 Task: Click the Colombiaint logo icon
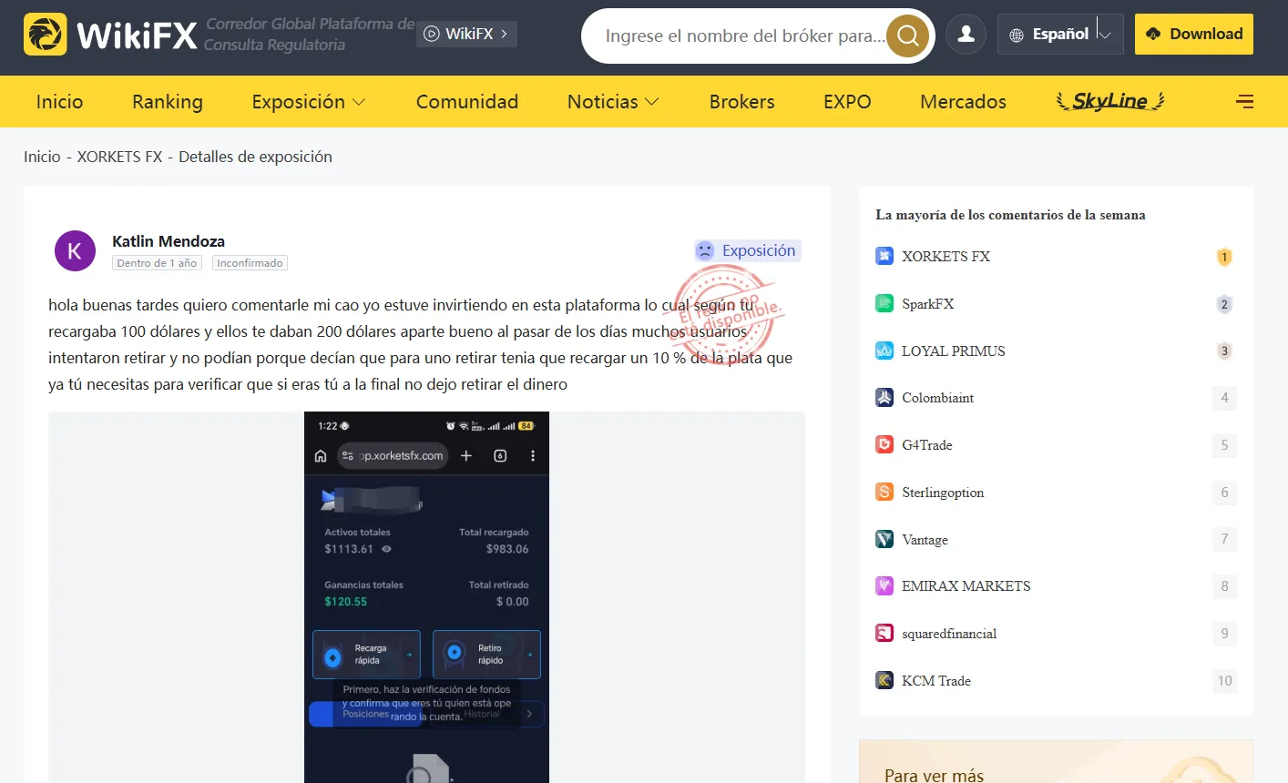coord(884,398)
